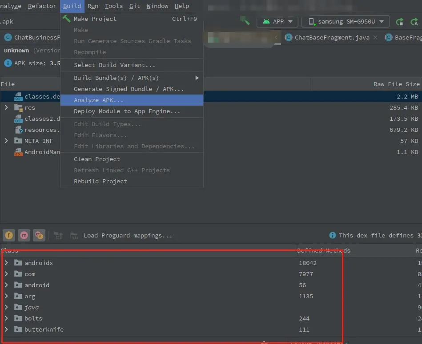Screen dimensions: 422x344
Task: Close the ChatBaseFragment.java tab
Action: pyautogui.click(x=375, y=37)
